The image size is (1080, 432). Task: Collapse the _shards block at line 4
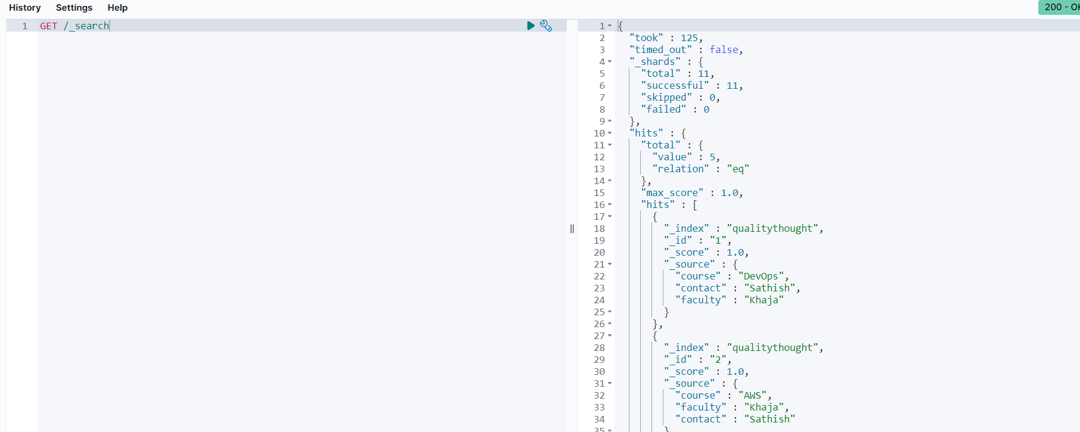coord(610,61)
